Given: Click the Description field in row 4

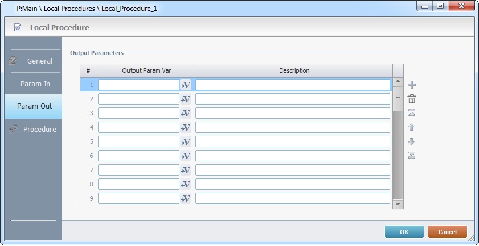Looking at the screenshot, I should tap(293, 127).
